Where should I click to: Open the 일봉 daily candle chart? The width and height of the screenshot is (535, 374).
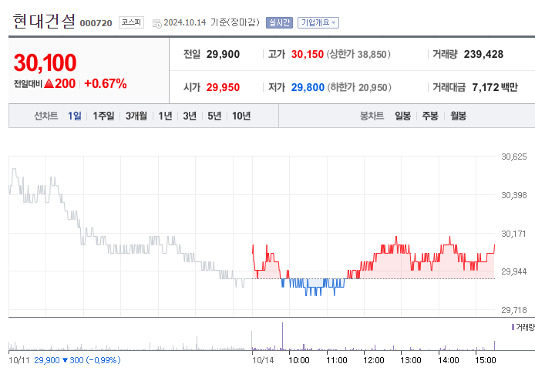tap(402, 116)
